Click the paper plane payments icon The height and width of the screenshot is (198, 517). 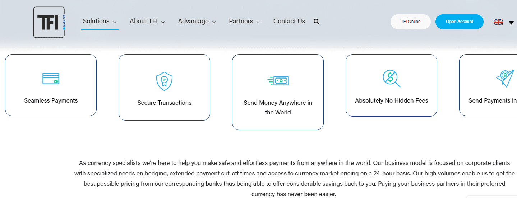(506, 78)
